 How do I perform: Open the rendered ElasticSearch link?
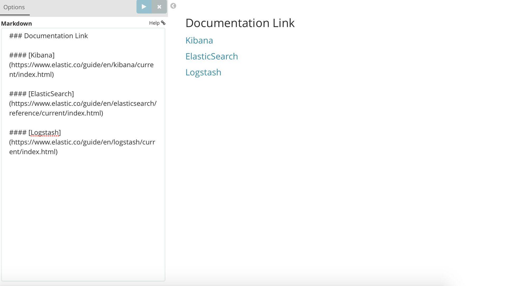[x=212, y=56]
